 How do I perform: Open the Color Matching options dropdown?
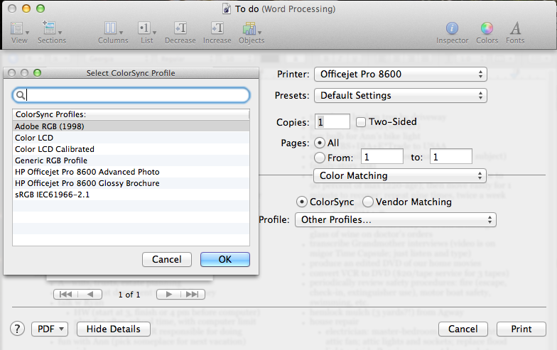click(400, 175)
